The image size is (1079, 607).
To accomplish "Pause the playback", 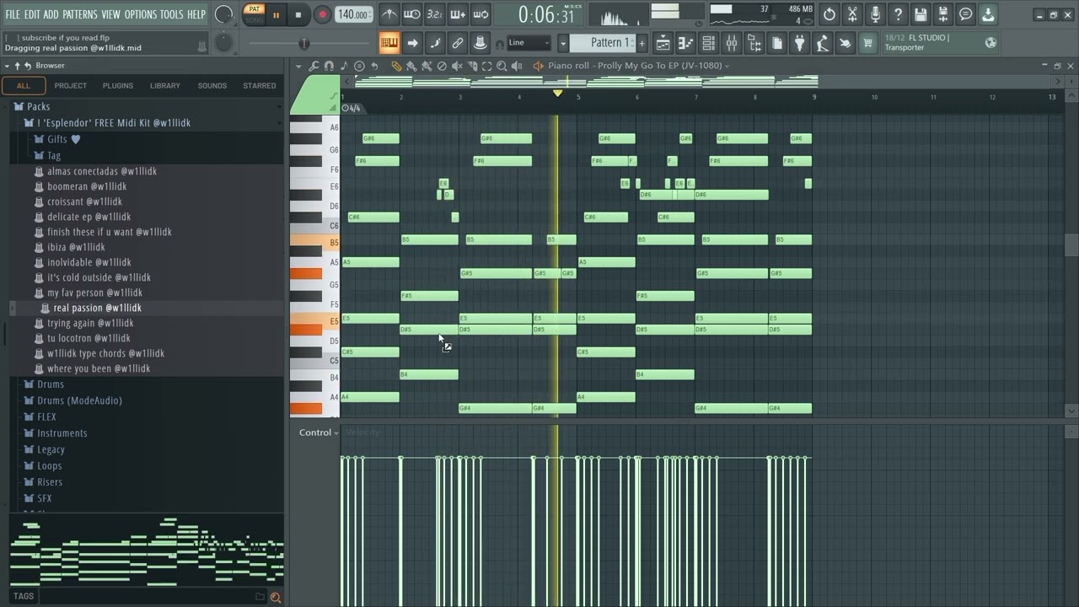I will click(x=276, y=14).
